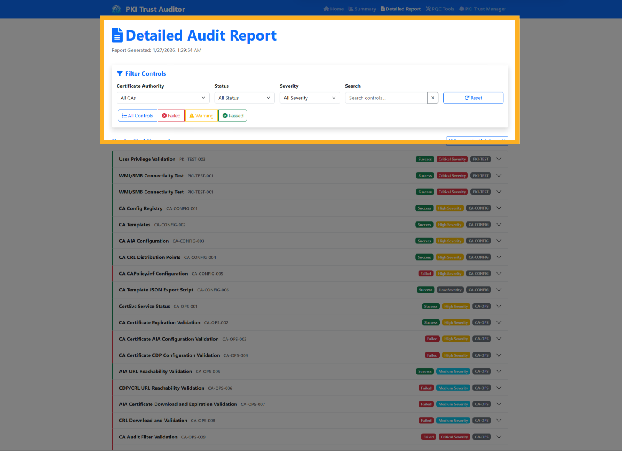Enable the Warning filter toggle

click(x=201, y=115)
